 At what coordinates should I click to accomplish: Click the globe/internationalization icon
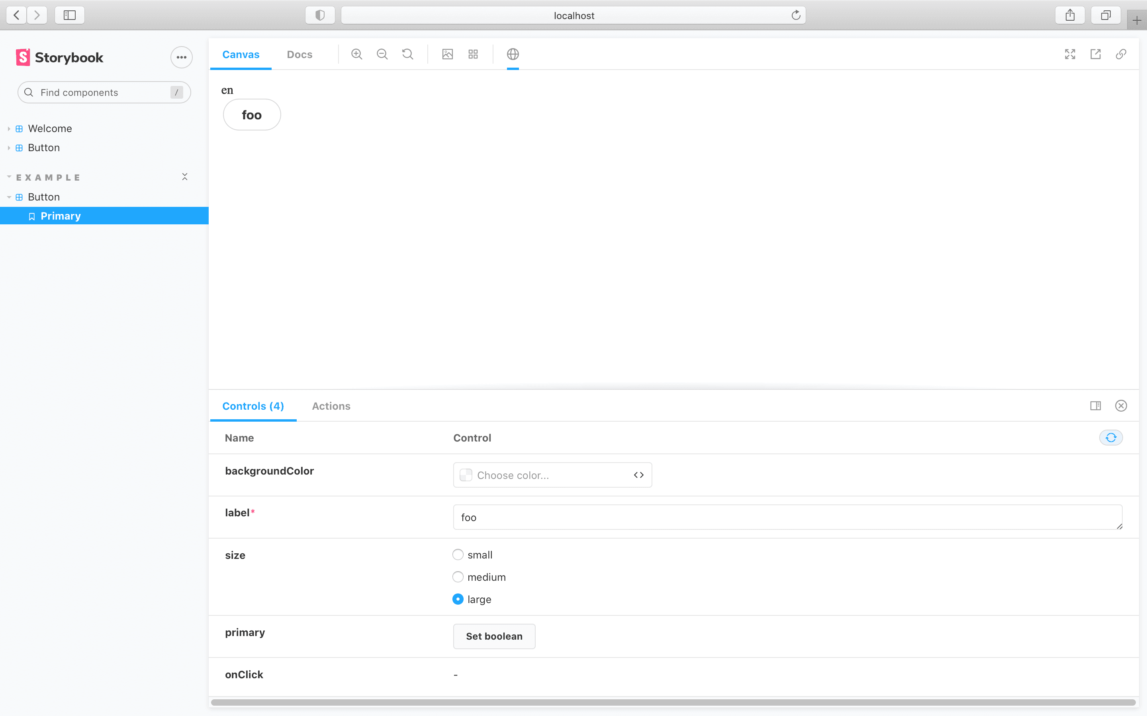[513, 54]
